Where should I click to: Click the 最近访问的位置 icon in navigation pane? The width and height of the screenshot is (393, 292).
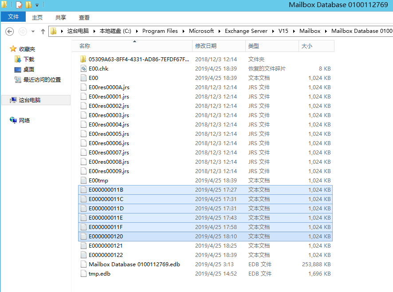(x=18, y=80)
